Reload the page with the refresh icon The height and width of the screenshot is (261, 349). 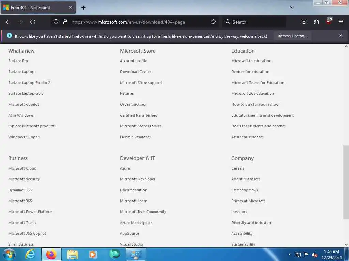pyautogui.click(x=33, y=22)
